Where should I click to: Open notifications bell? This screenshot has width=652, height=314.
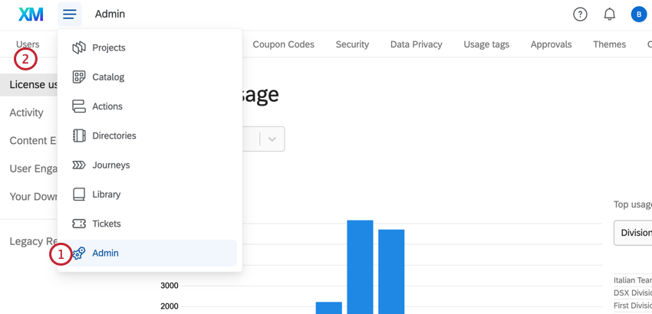[610, 15]
